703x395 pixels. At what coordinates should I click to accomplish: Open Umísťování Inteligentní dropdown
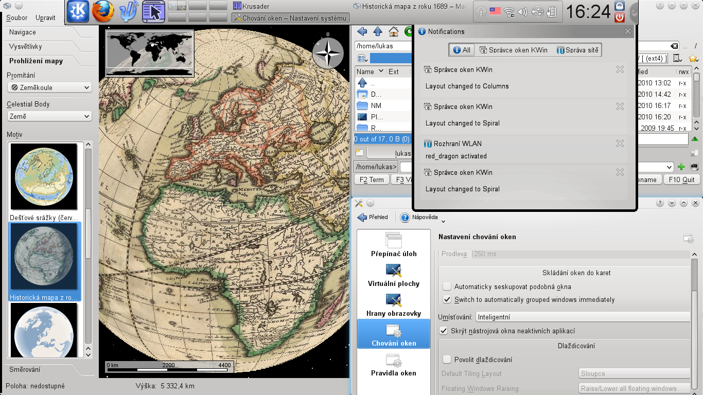[583, 317]
